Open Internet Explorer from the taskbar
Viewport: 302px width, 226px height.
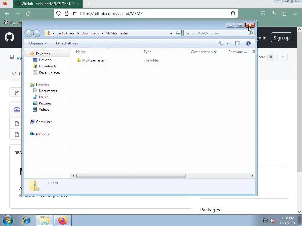tap(26, 220)
